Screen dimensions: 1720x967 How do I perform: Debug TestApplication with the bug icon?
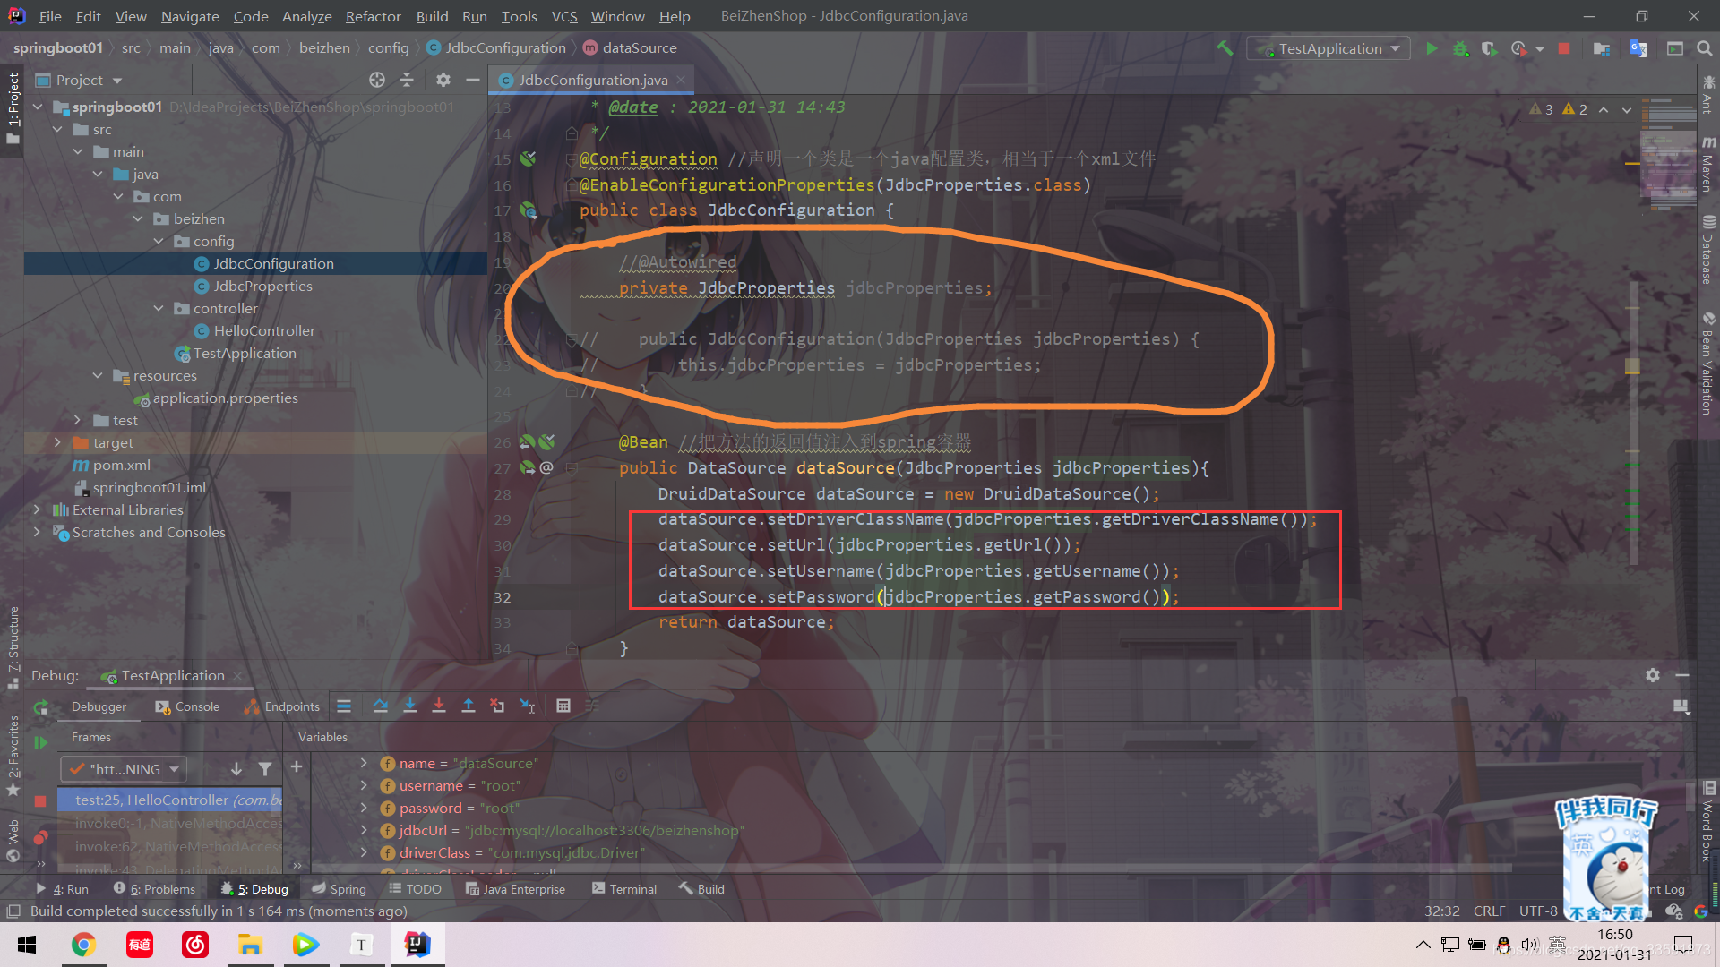click(1460, 48)
